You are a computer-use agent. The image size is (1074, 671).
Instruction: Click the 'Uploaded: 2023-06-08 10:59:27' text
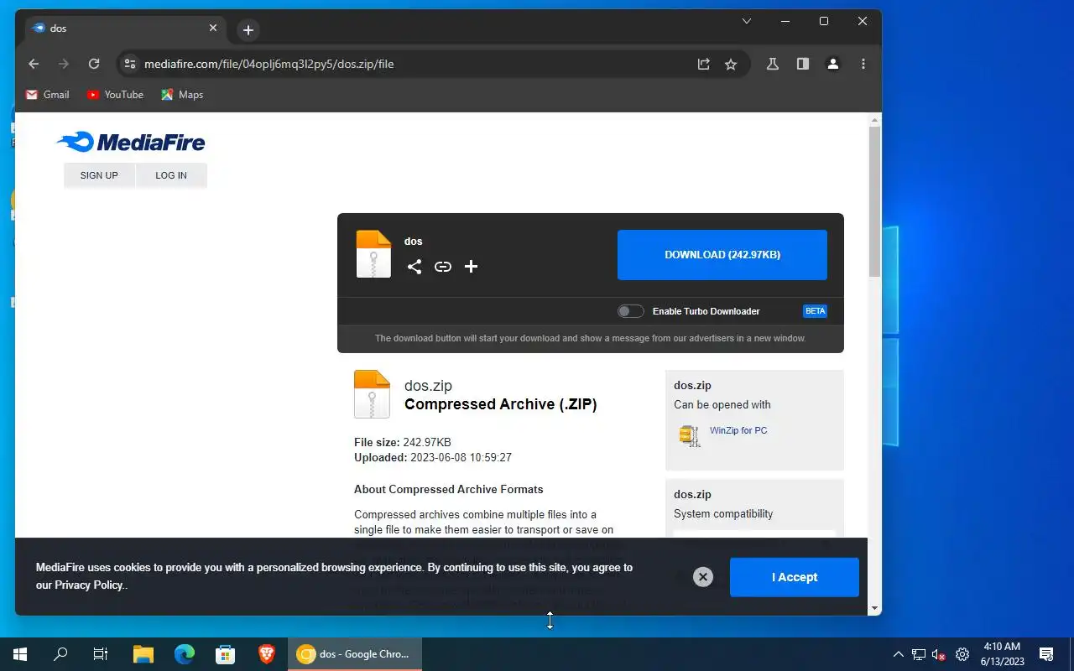click(433, 458)
